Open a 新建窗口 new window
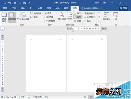The image size is (131, 99). (x=89, y=13)
